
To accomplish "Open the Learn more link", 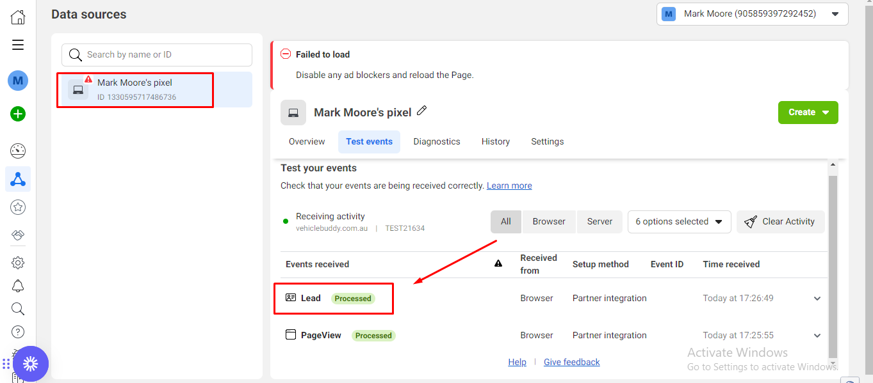I will coord(509,186).
